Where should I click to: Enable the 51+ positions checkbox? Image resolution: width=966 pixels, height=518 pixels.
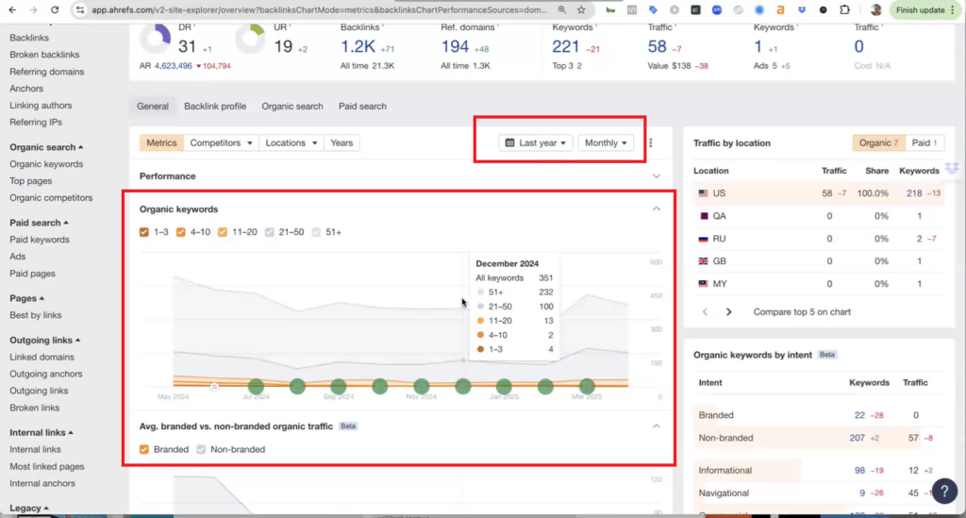[316, 232]
